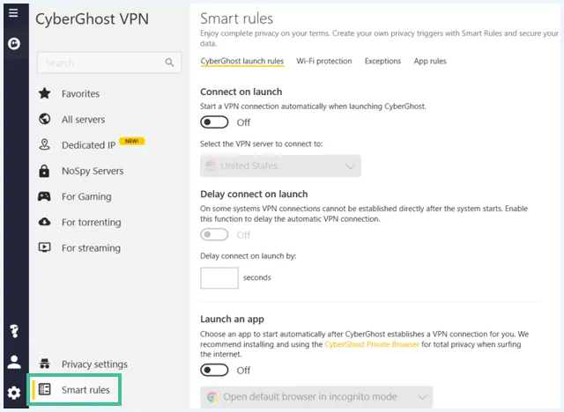The height and width of the screenshot is (412, 564).
Task: Enable the Connect on launch toggle
Action: pyautogui.click(x=214, y=122)
